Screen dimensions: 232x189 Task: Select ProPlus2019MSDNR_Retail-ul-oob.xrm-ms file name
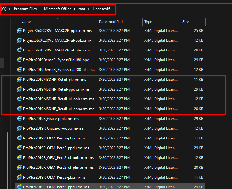click(58, 99)
